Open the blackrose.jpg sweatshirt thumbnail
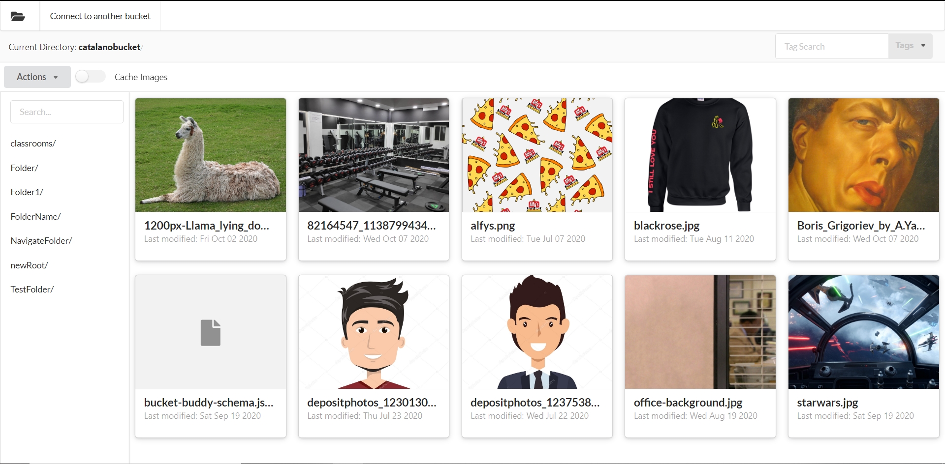 (700, 155)
